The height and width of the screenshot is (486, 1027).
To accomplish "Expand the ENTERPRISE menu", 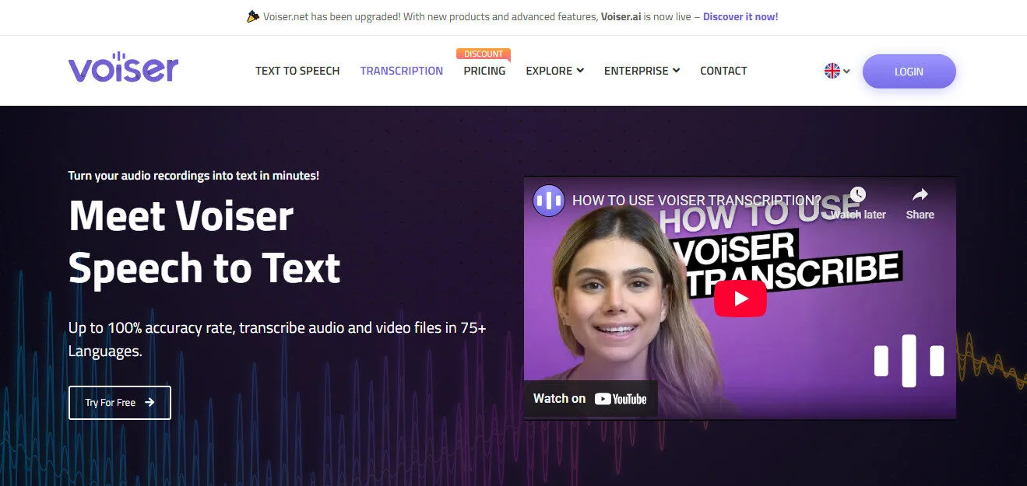I will (641, 70).
